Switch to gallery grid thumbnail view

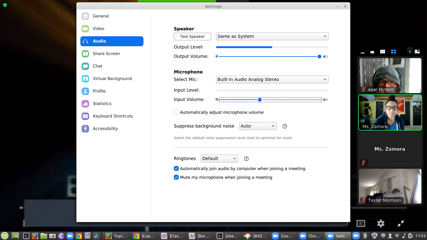click(394, 52)
